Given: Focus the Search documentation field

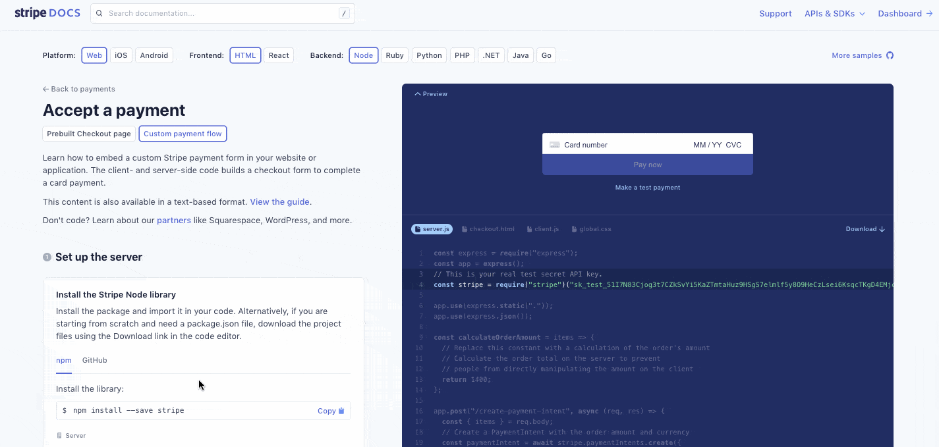Looking at the screenshot, I should (x=223, y=13).
